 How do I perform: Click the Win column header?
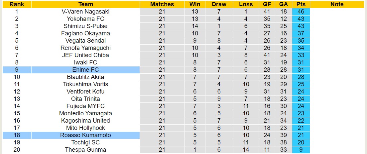pyautogui.click(x=195, y=4)
